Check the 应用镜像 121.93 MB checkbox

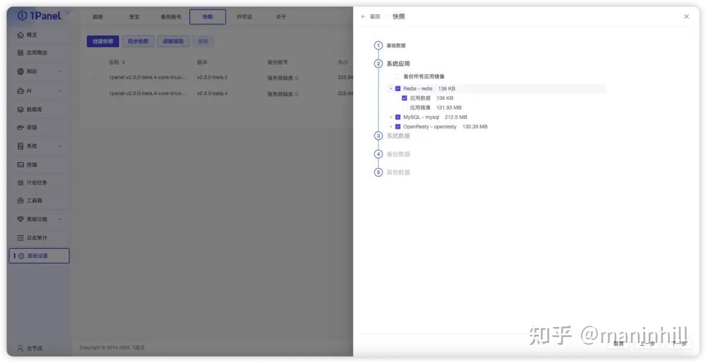(405, 108)
